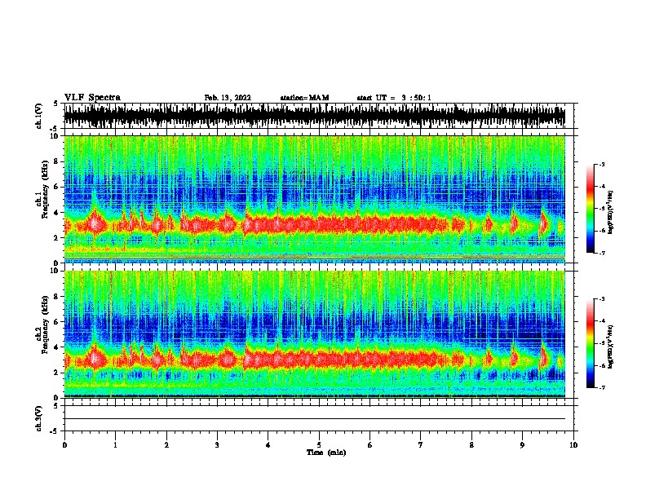Screen dimensions: 646x499
Task: Click the '6' tick on ch.2 frequency axis
Action: [x=58, y=321]
